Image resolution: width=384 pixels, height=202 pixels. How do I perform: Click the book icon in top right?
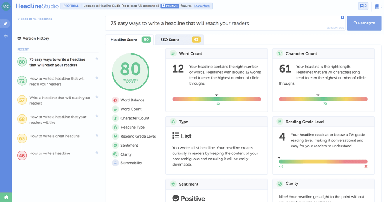pos(377,6)
